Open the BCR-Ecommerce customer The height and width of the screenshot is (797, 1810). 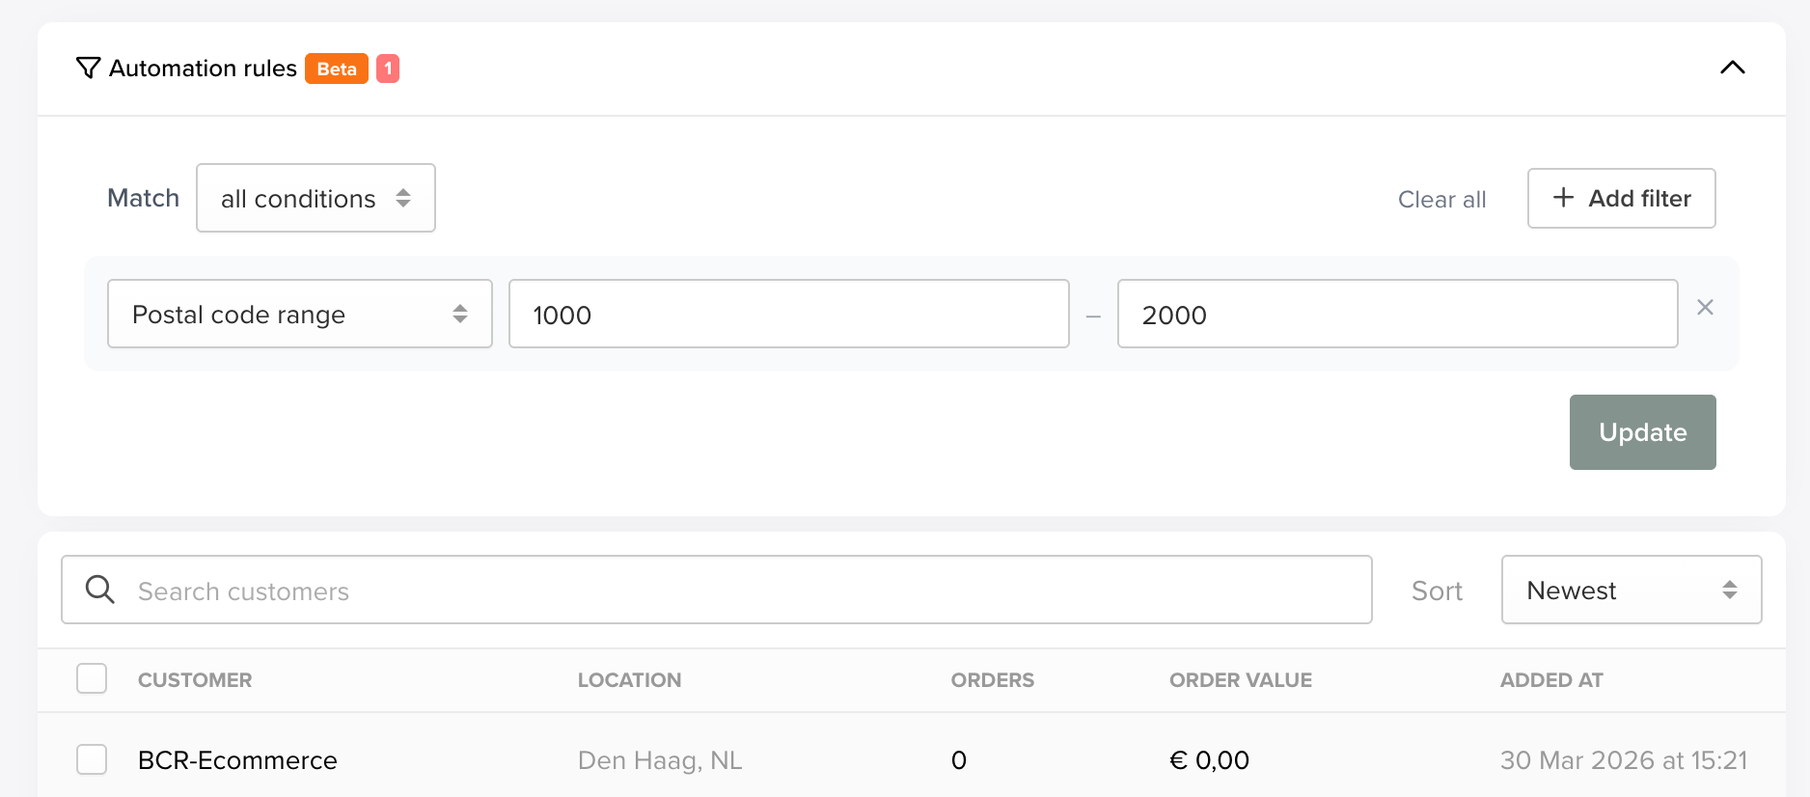[x=237, y=760]
